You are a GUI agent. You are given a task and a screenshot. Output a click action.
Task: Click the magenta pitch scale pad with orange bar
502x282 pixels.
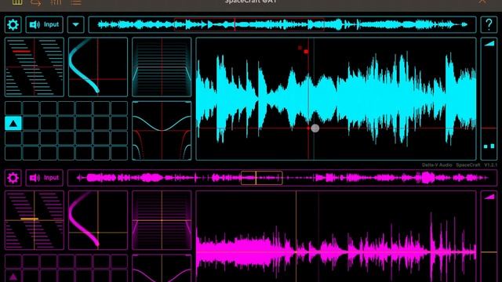click(35, 220)
